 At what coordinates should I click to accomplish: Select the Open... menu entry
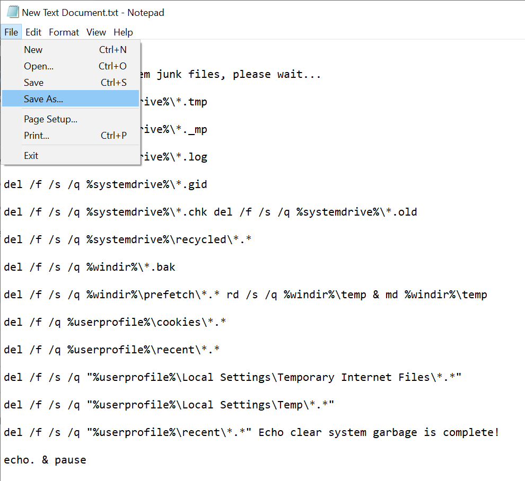pos(39,66)
